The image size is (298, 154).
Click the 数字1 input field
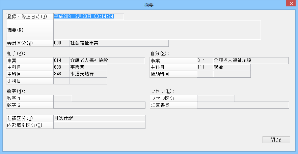click(63, 98)
